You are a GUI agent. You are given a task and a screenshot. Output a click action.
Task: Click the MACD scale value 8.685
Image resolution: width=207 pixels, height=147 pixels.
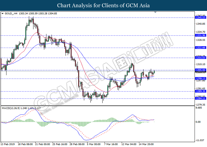pos(199,108)
